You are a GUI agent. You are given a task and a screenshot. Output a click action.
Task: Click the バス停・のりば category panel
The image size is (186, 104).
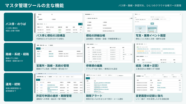click(18, 27)
